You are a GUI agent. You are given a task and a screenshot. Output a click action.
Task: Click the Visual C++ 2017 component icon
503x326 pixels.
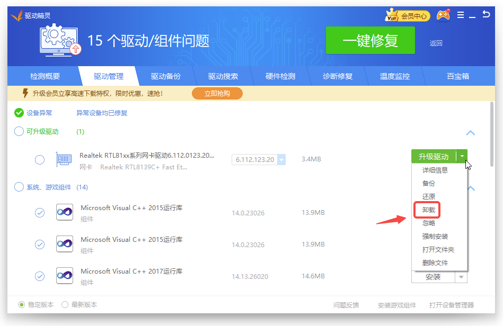(x=65, y=276)
